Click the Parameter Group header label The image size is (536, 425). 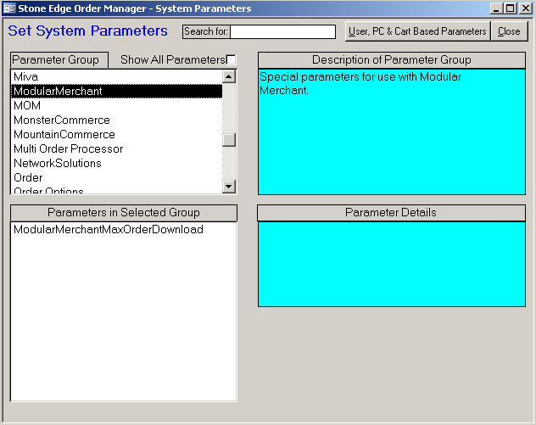tap(59, 60)
